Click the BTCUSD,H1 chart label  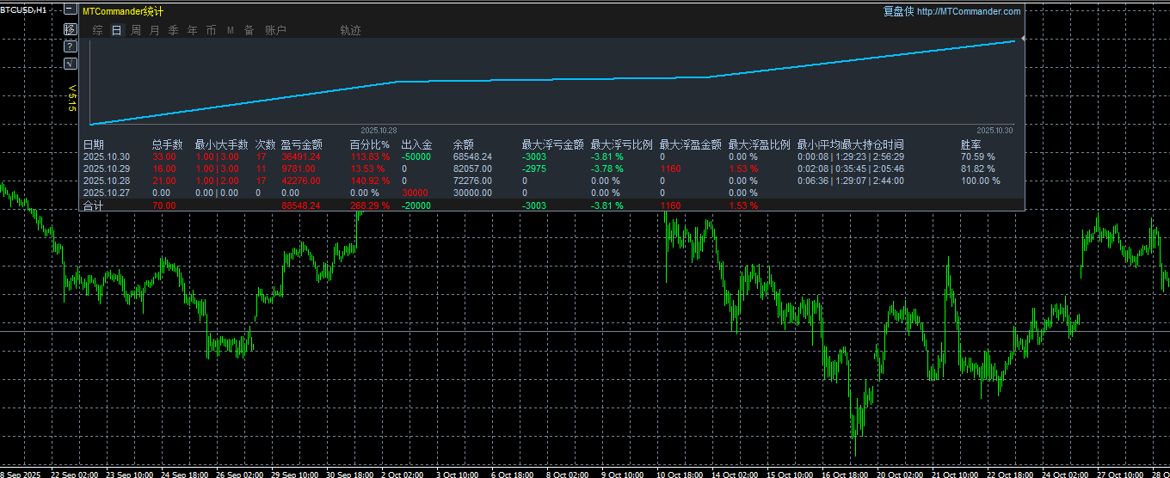click(x=23, y=9)
